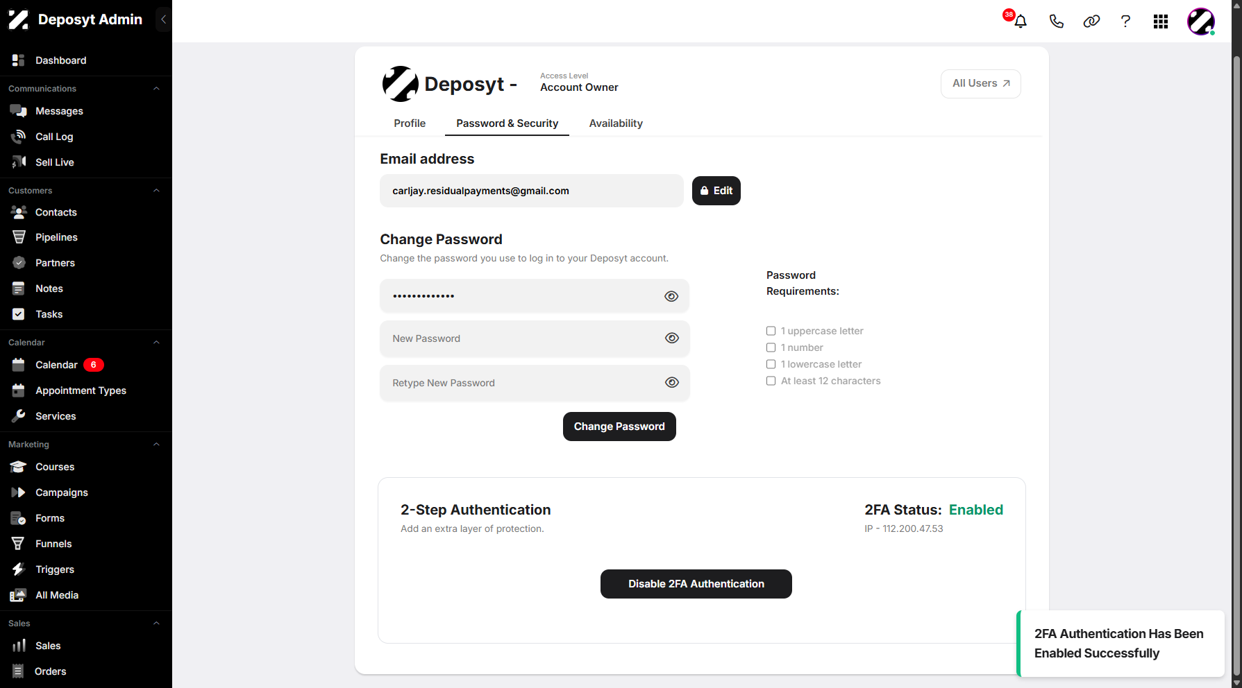
Task: Show current password with eye icon
Action: pos(671,296)
